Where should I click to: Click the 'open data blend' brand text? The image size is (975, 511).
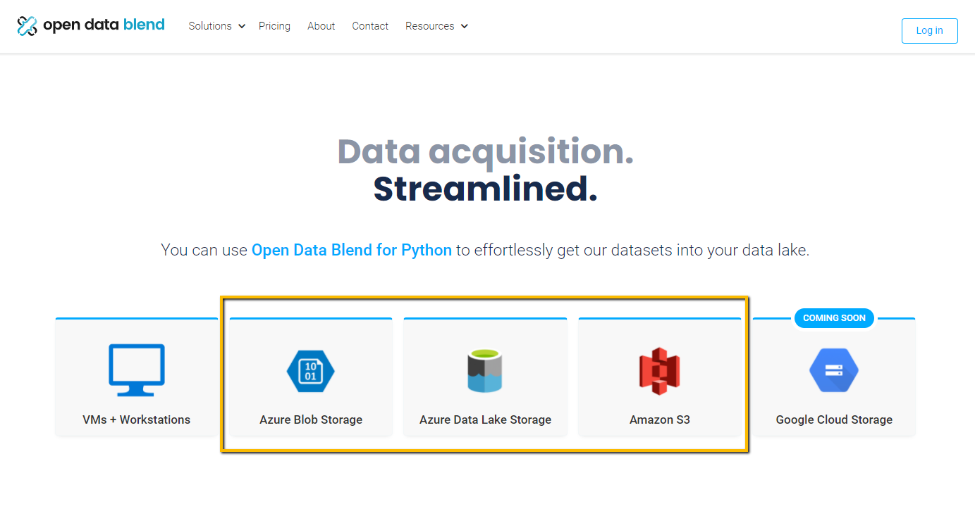[x=104, y=25]
